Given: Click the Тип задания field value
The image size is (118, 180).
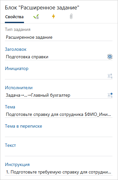Looking at the screenshot, I should (59, 37).
